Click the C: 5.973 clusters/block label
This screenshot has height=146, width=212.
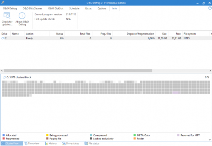[19, 77]
